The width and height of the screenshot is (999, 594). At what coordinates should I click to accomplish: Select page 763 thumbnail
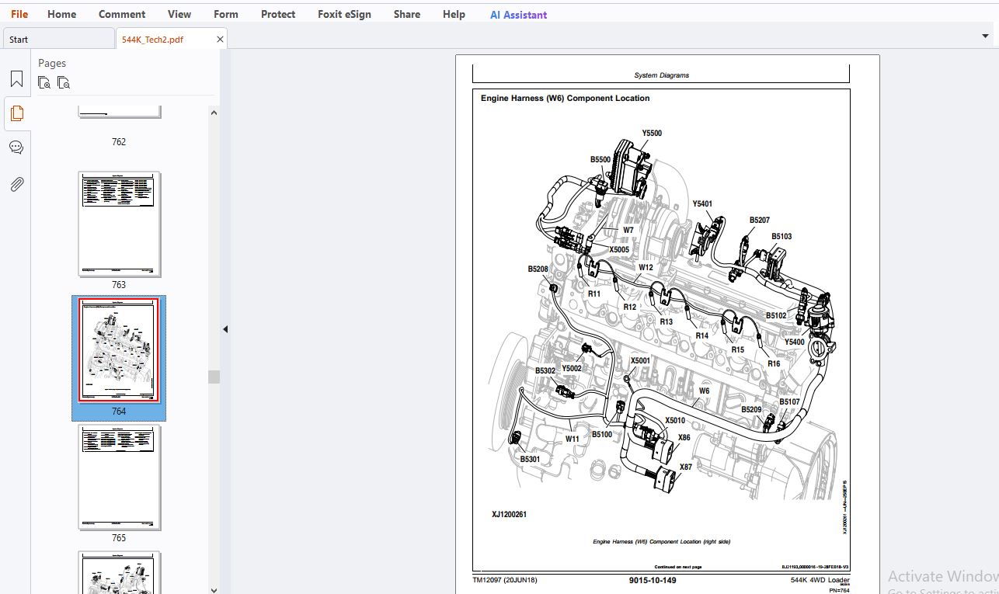pyautogui.click(x=119, y=224)
